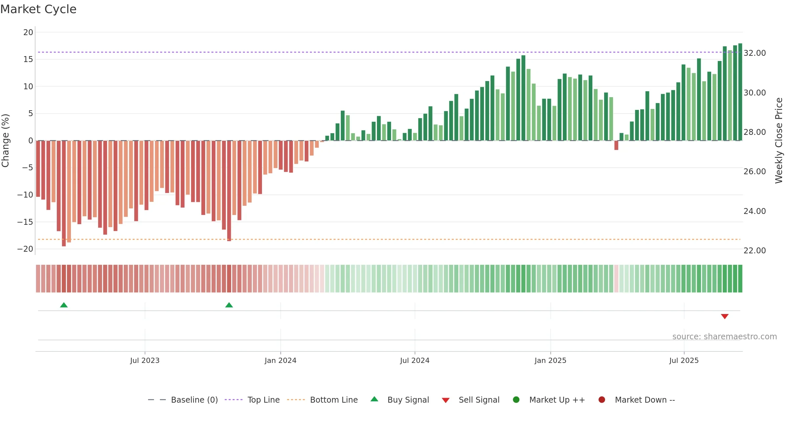
Task: Click the orange dotted Bottom Line legend sample
Action: (296, 400)
